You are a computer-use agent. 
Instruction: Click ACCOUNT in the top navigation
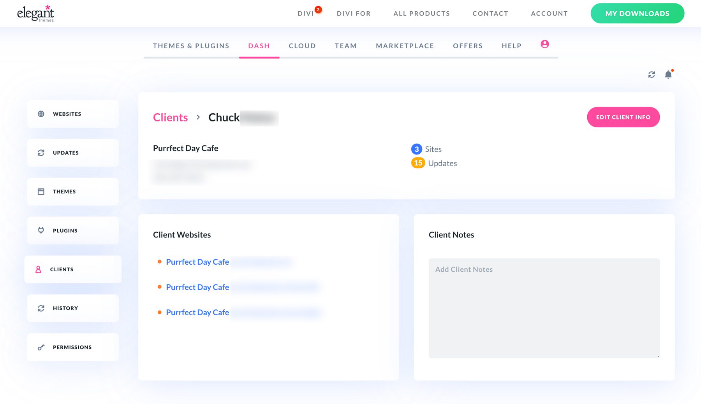[549, 13]
